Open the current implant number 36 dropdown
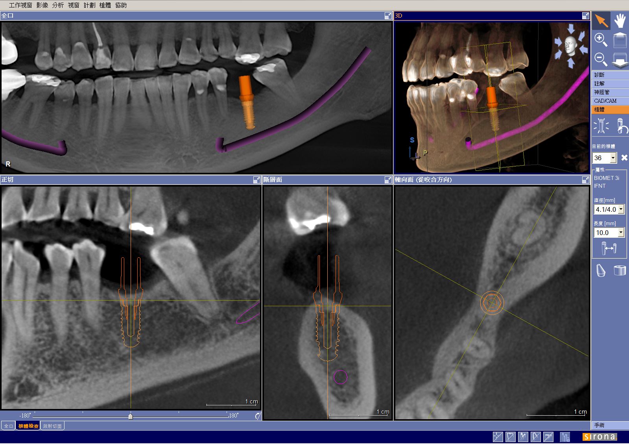Screen dimensions: 629x444 click(613, 158)
